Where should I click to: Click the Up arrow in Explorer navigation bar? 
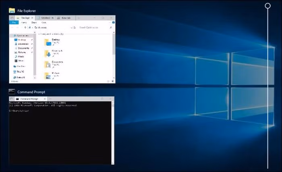pyautogui.click(x=25, y=27)
